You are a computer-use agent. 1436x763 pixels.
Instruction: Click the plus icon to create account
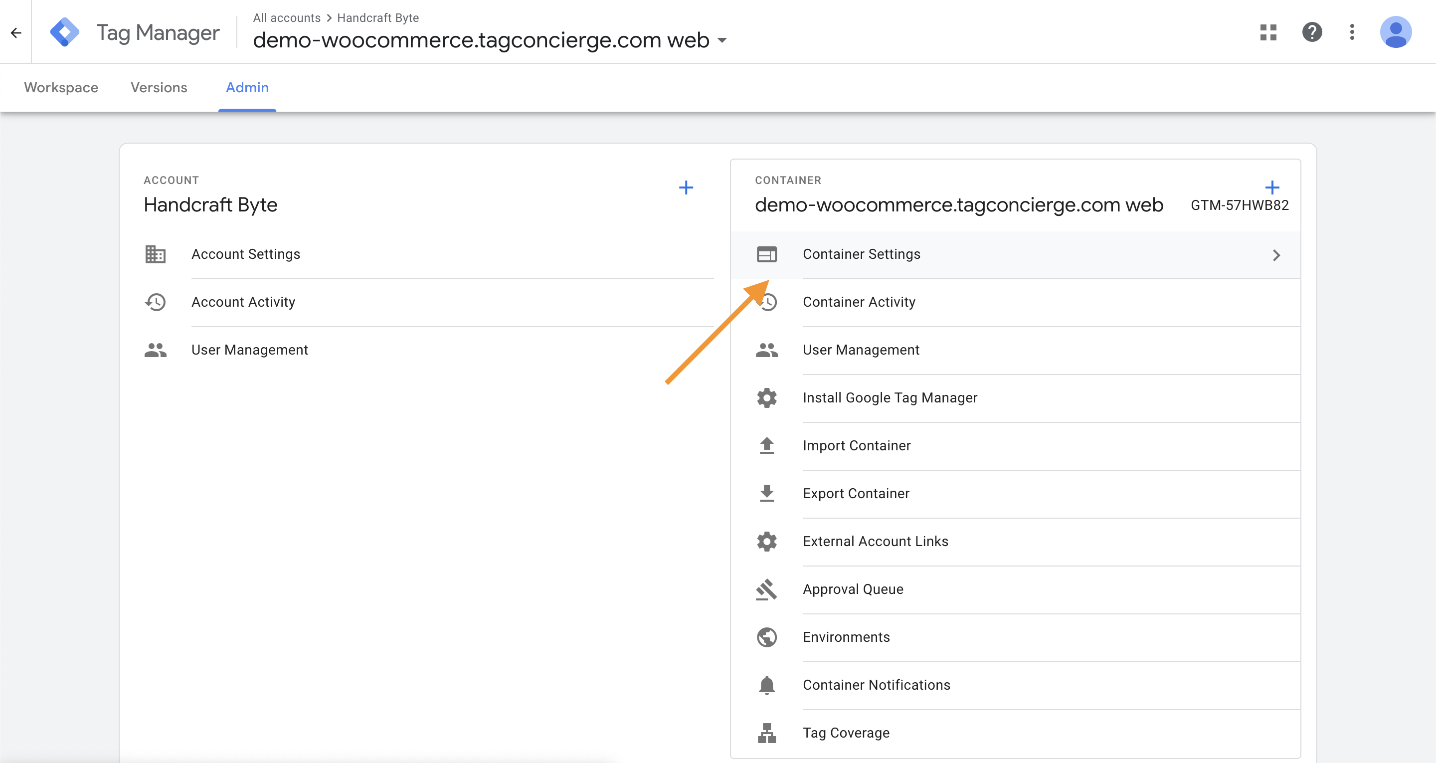[x=686, y=188]
